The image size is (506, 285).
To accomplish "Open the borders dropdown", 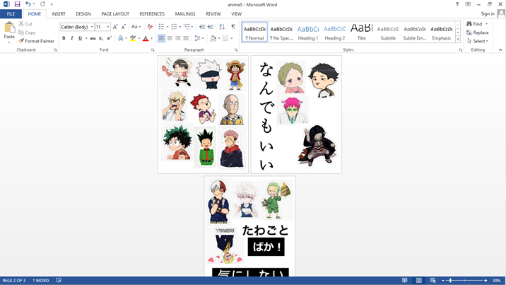I will (232, 38).
